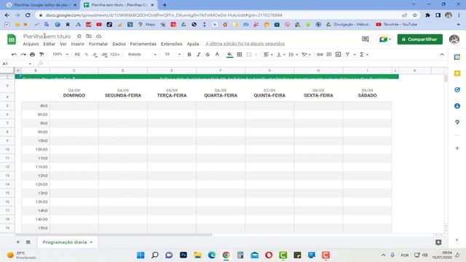Open Google Maps side panel
The width and height of the screenshot is (466, 262).
[457, 122]
